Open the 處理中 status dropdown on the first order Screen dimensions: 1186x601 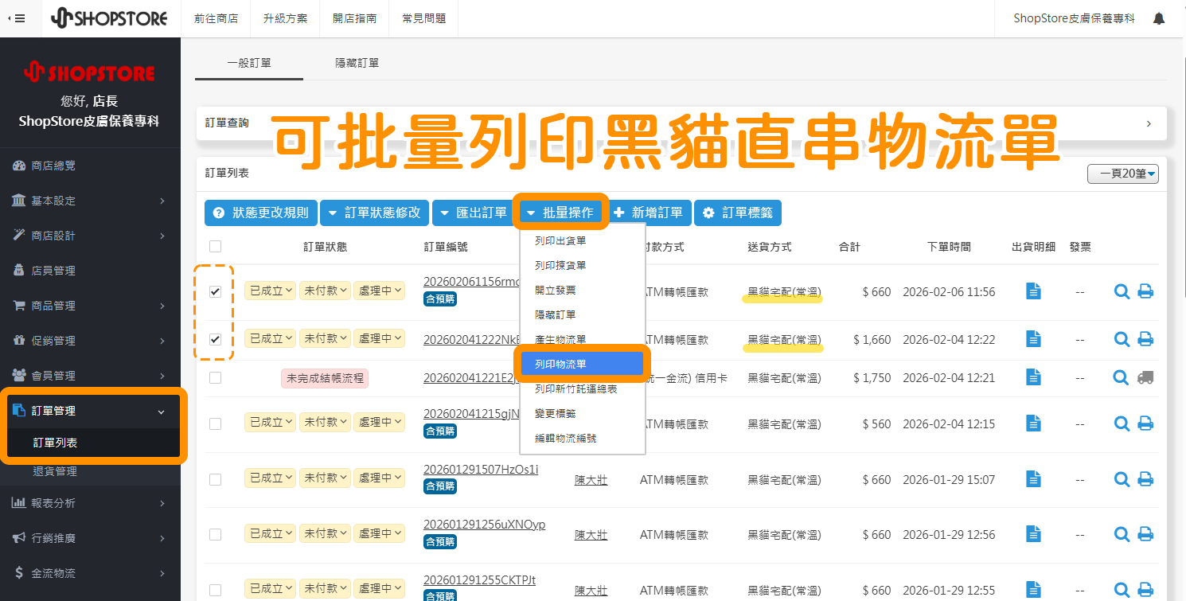tap(380, 291)
